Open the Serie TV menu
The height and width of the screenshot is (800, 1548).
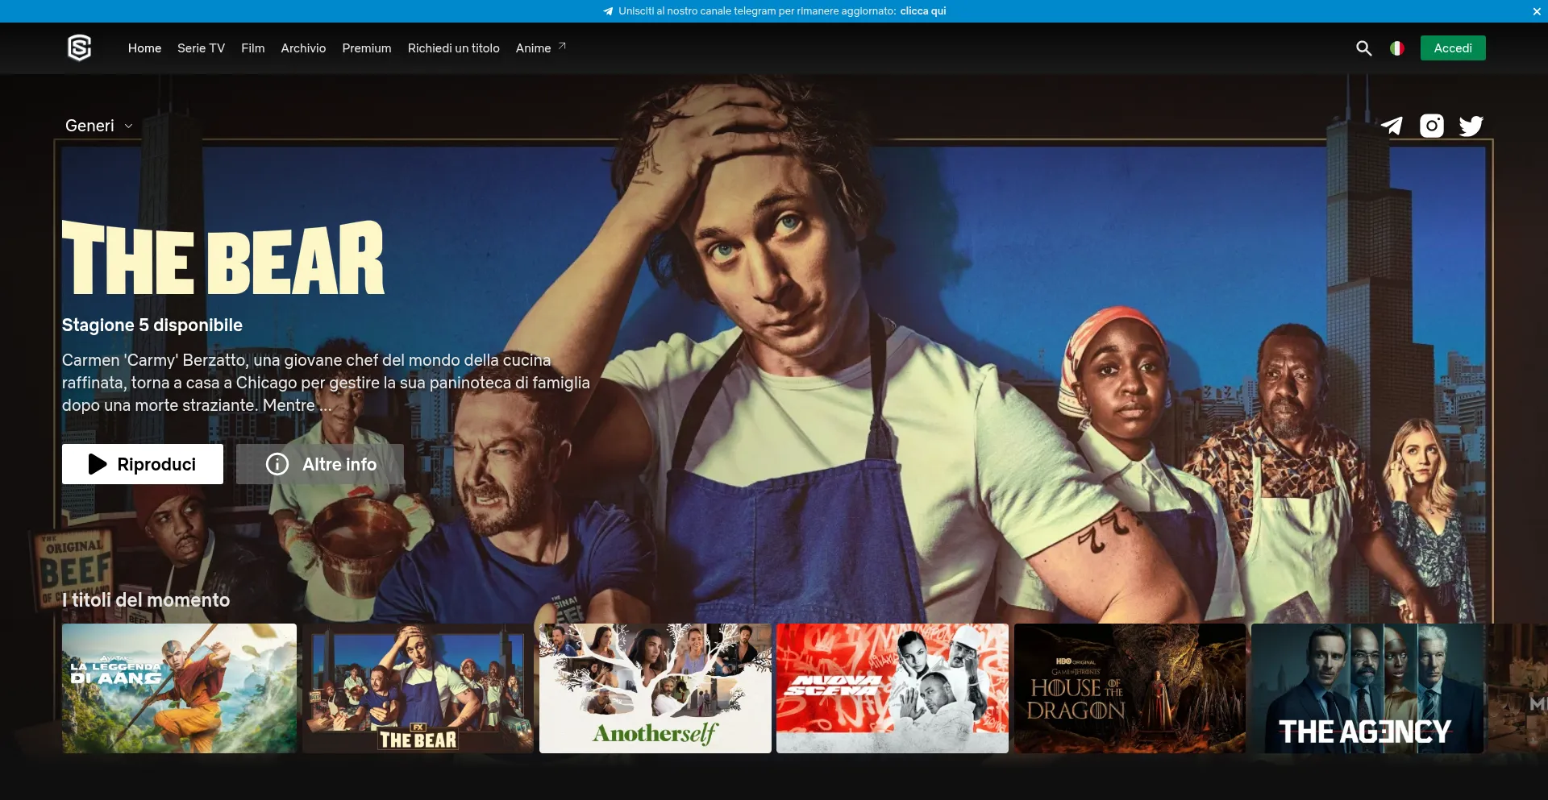coord(201,48)
